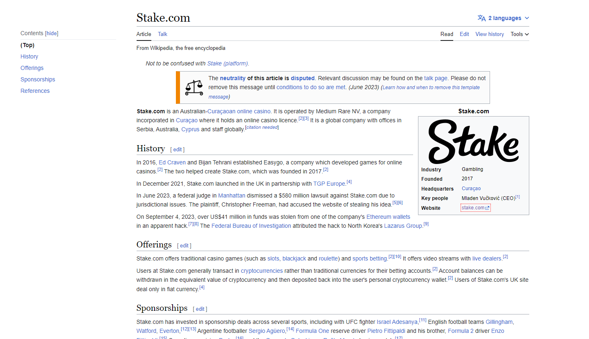Click reference [14] after Sergio Agüero
The width and height of the screenshot is (589, 339).
[290, 329]
